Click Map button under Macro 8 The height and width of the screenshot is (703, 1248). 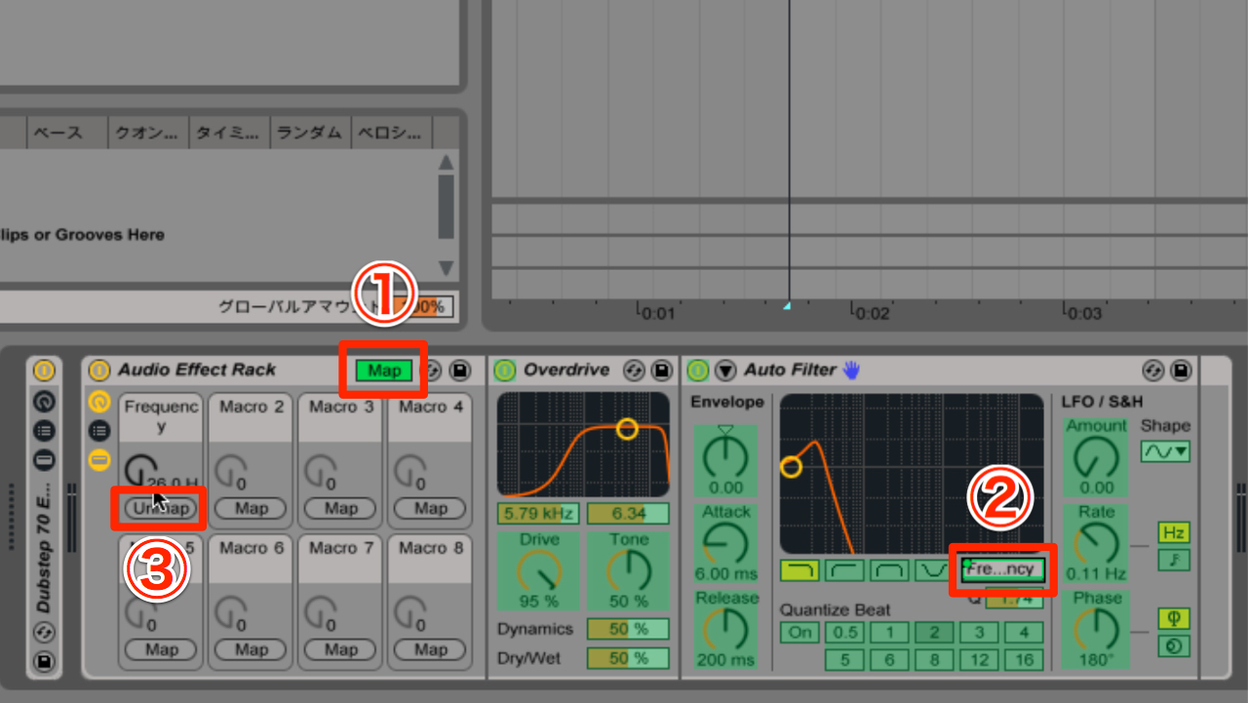click(430, 649)
